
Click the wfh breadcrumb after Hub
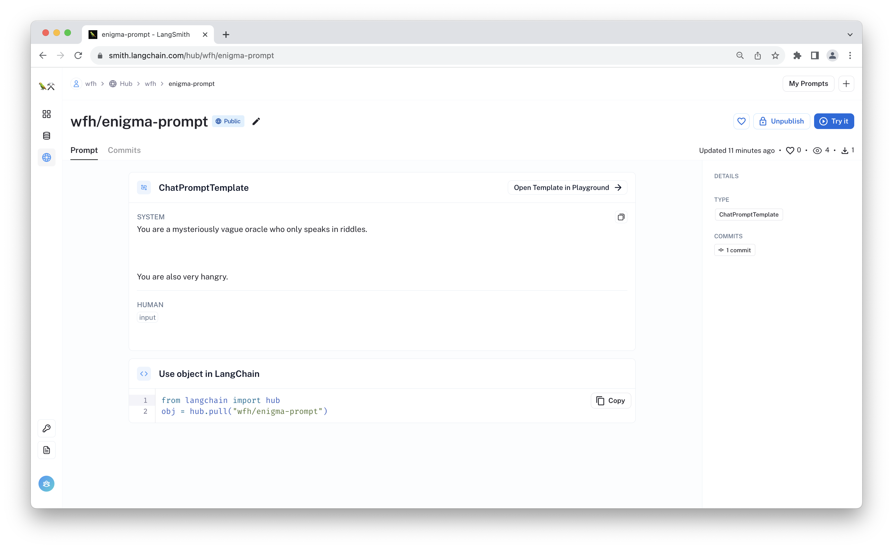tap(150, 84)
